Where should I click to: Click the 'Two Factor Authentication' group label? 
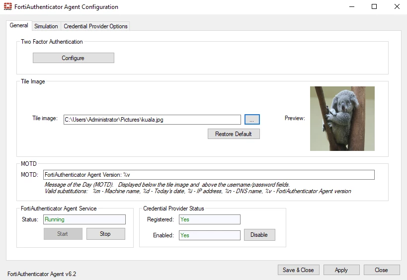point(52,42)
